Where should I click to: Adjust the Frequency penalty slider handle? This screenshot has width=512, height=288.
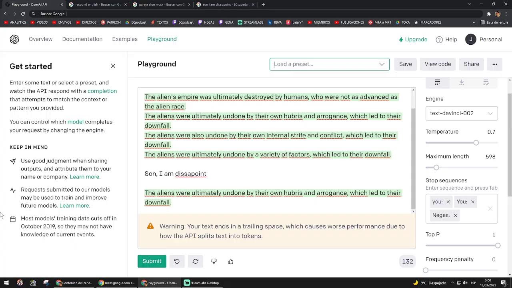426,270
